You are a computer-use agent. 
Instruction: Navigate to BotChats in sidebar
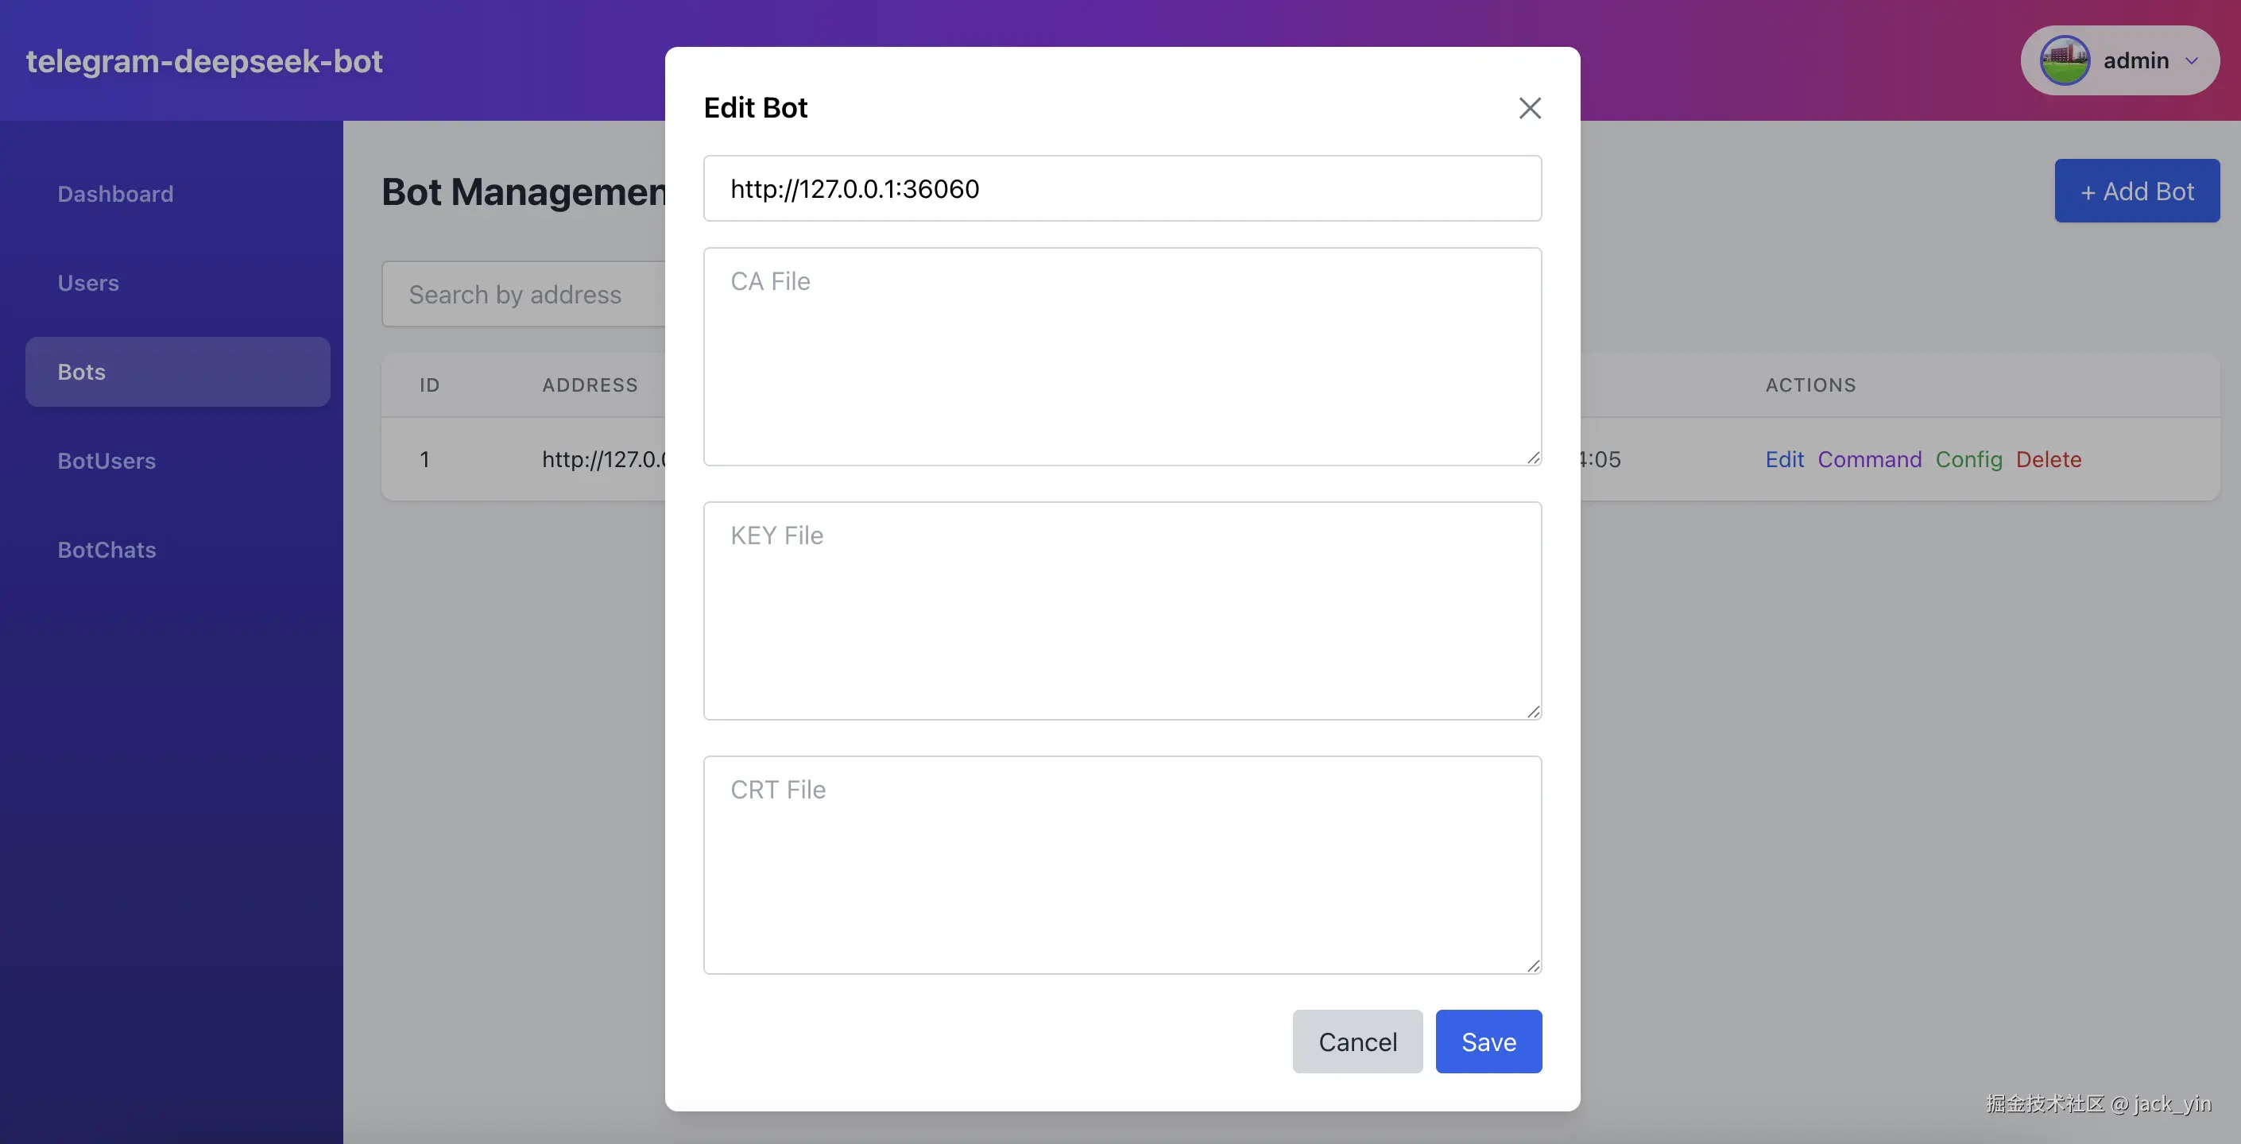[106, 550]
